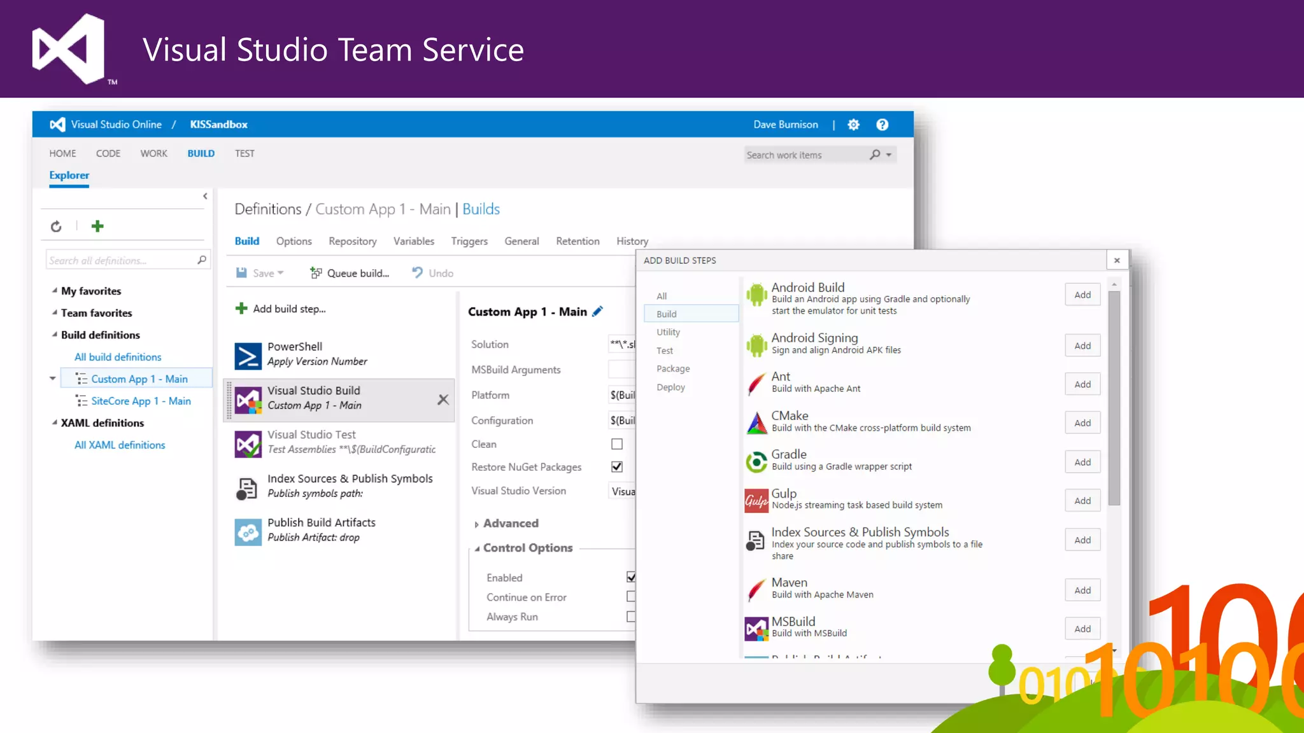The width and height of the screenshot is (1304, 733).
Task: Add the CMake step
Action: (1082, 423)
